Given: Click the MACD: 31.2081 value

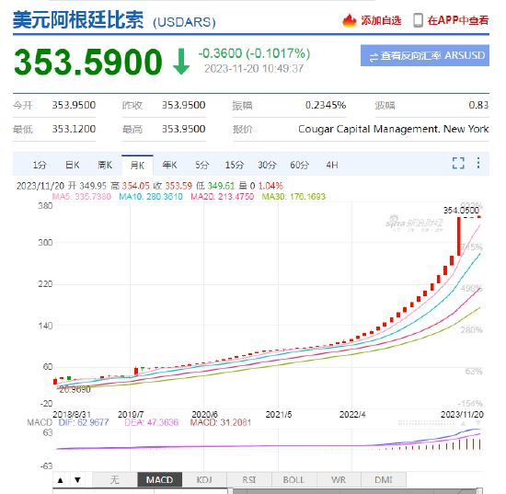Looking at the screenshot, I should pyautogui.click(x=221, y=422).
